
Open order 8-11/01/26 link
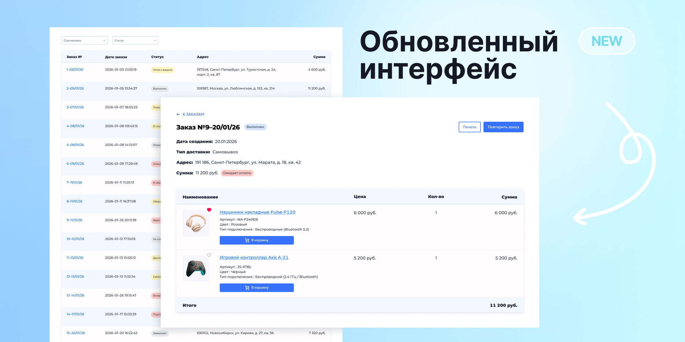[74, 201]
